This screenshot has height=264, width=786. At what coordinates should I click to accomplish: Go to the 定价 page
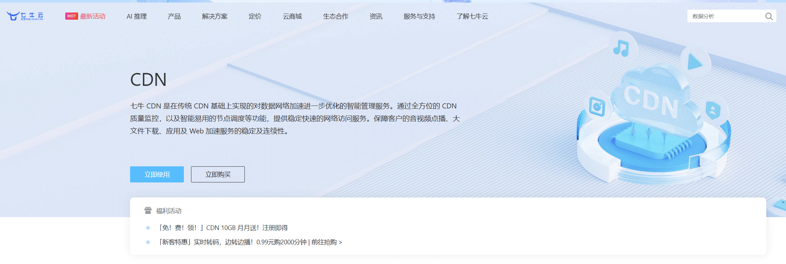pyautogui.click(x=255, y=16)
